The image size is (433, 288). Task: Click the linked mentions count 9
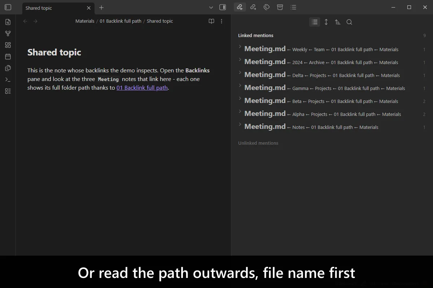point(424,35)
